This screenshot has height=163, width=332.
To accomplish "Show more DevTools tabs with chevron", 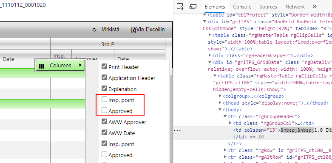I will (x=315, y=6).
